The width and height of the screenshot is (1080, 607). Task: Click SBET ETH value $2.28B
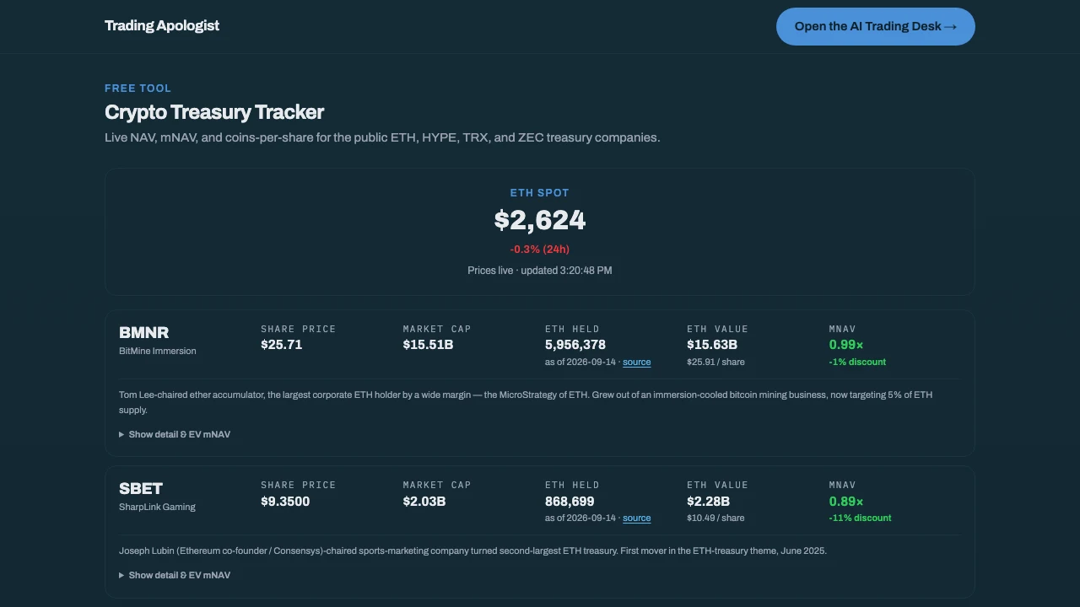tap(709, 501)
